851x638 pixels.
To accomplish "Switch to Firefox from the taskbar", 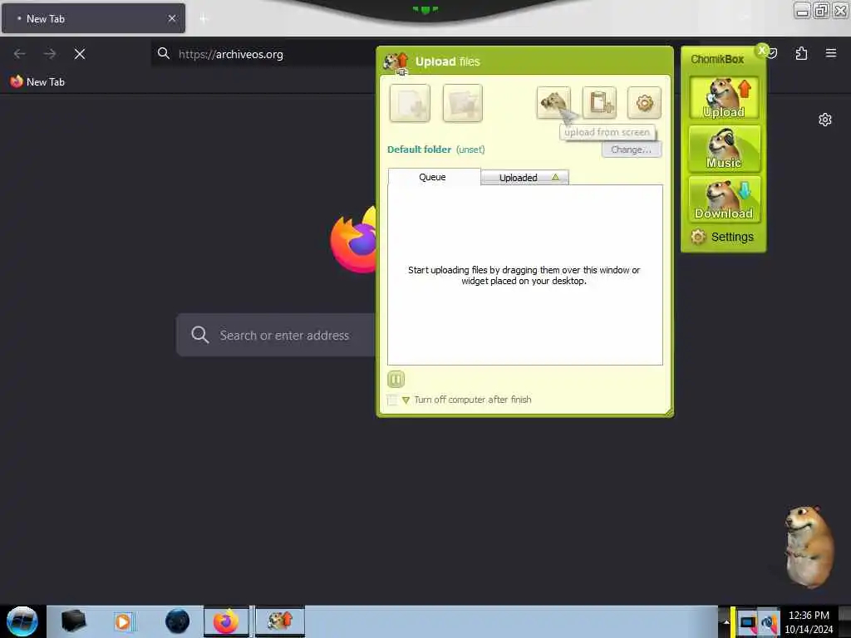I will click(x=226, y=621).
